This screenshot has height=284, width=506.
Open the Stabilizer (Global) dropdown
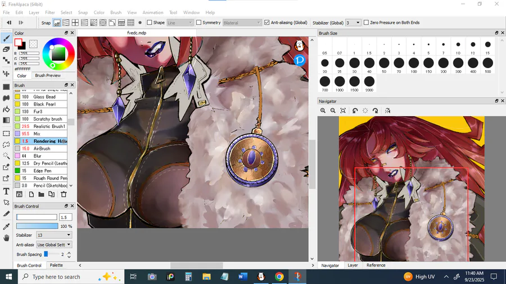(x=353, y=22)
